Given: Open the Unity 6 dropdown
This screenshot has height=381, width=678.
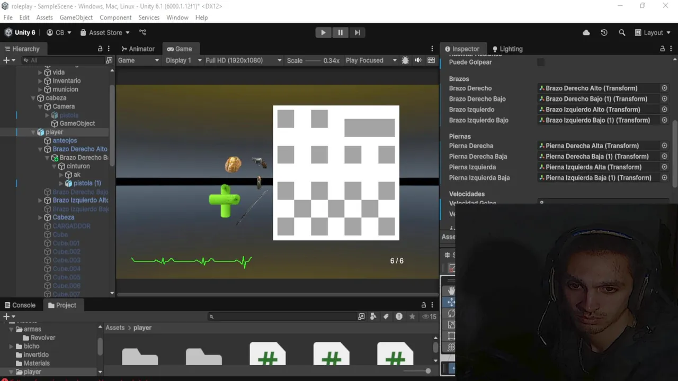Looking at the screenshot, I should (20, 32).
